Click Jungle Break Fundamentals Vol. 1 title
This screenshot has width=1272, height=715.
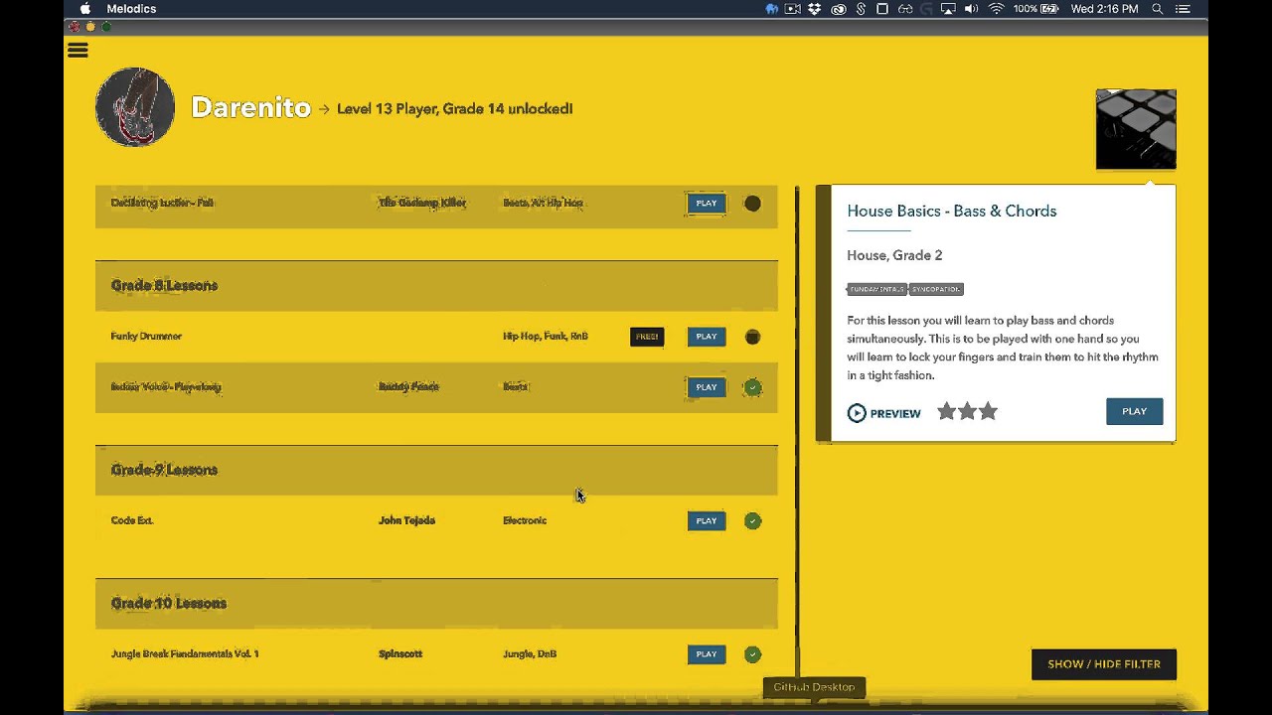pos(185,654)
